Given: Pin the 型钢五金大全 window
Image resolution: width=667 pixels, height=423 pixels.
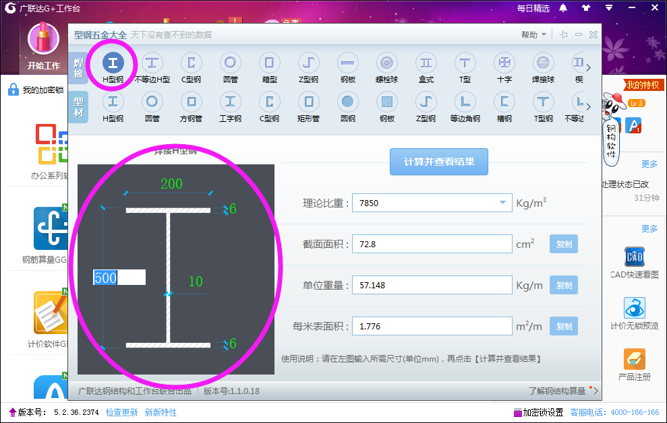Looking at the screenshot, I should coord(564,35).
